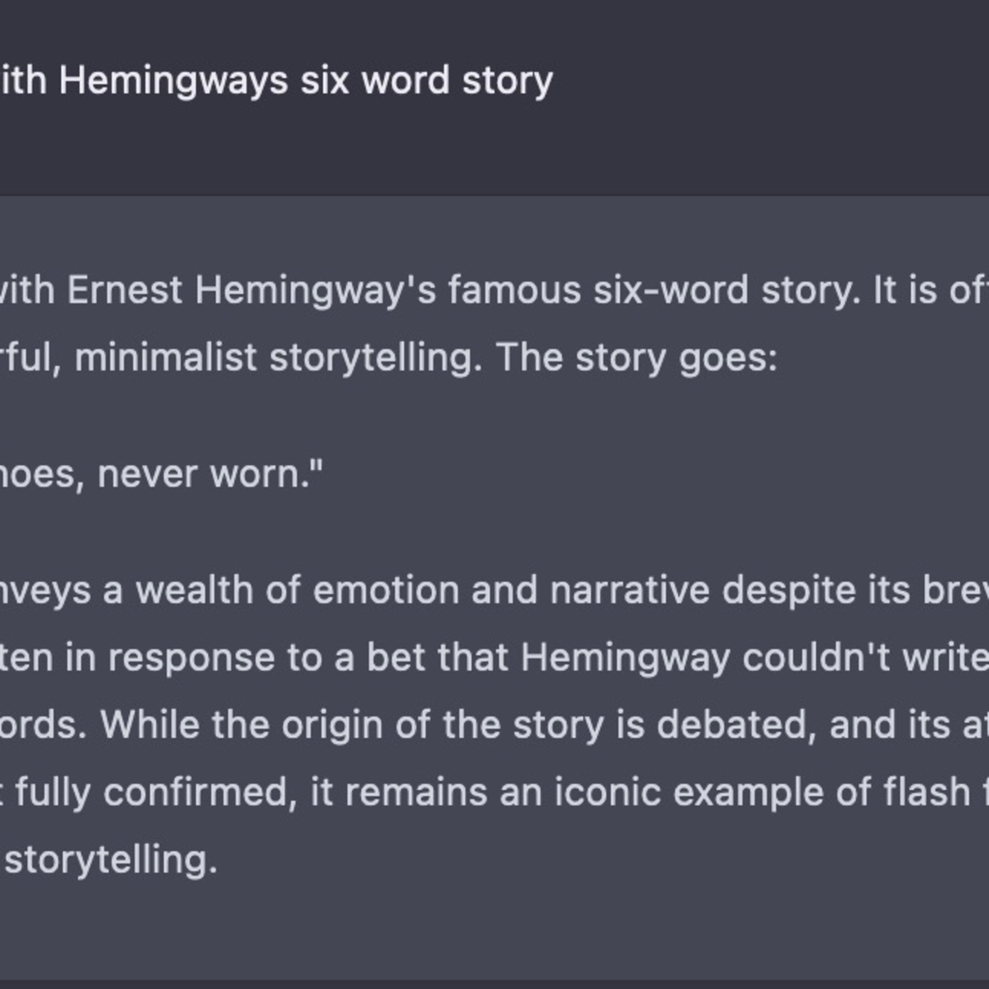Click "Ernest" in the assistant reply
Image resolution: width=989 pixels, height=989 pixels.
(x=124, y=290)
